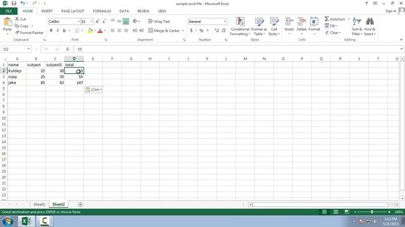Toggle Italic formatting
405x227 pixels.
[x=58, y=31]
